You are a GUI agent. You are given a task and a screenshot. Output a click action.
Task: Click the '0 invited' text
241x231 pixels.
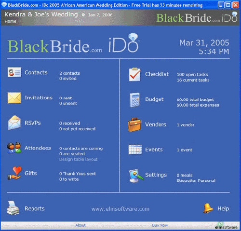[68, 79]
